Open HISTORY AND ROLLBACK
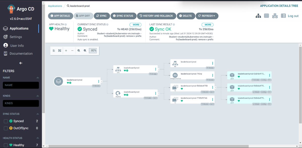302x148 pixels. click(156, 16)
